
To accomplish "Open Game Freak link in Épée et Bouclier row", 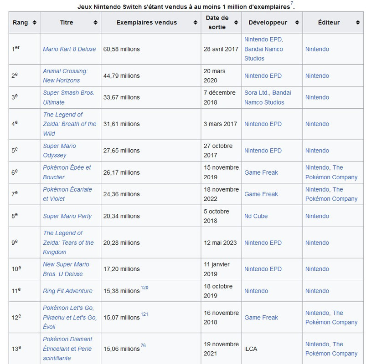I will click(x=261, y=172).
